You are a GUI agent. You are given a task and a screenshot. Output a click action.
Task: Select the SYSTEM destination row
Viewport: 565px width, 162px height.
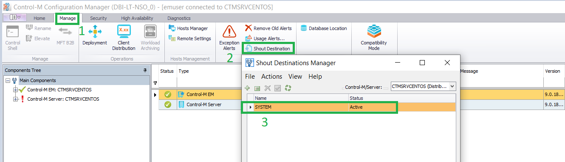tap(350, 107)
